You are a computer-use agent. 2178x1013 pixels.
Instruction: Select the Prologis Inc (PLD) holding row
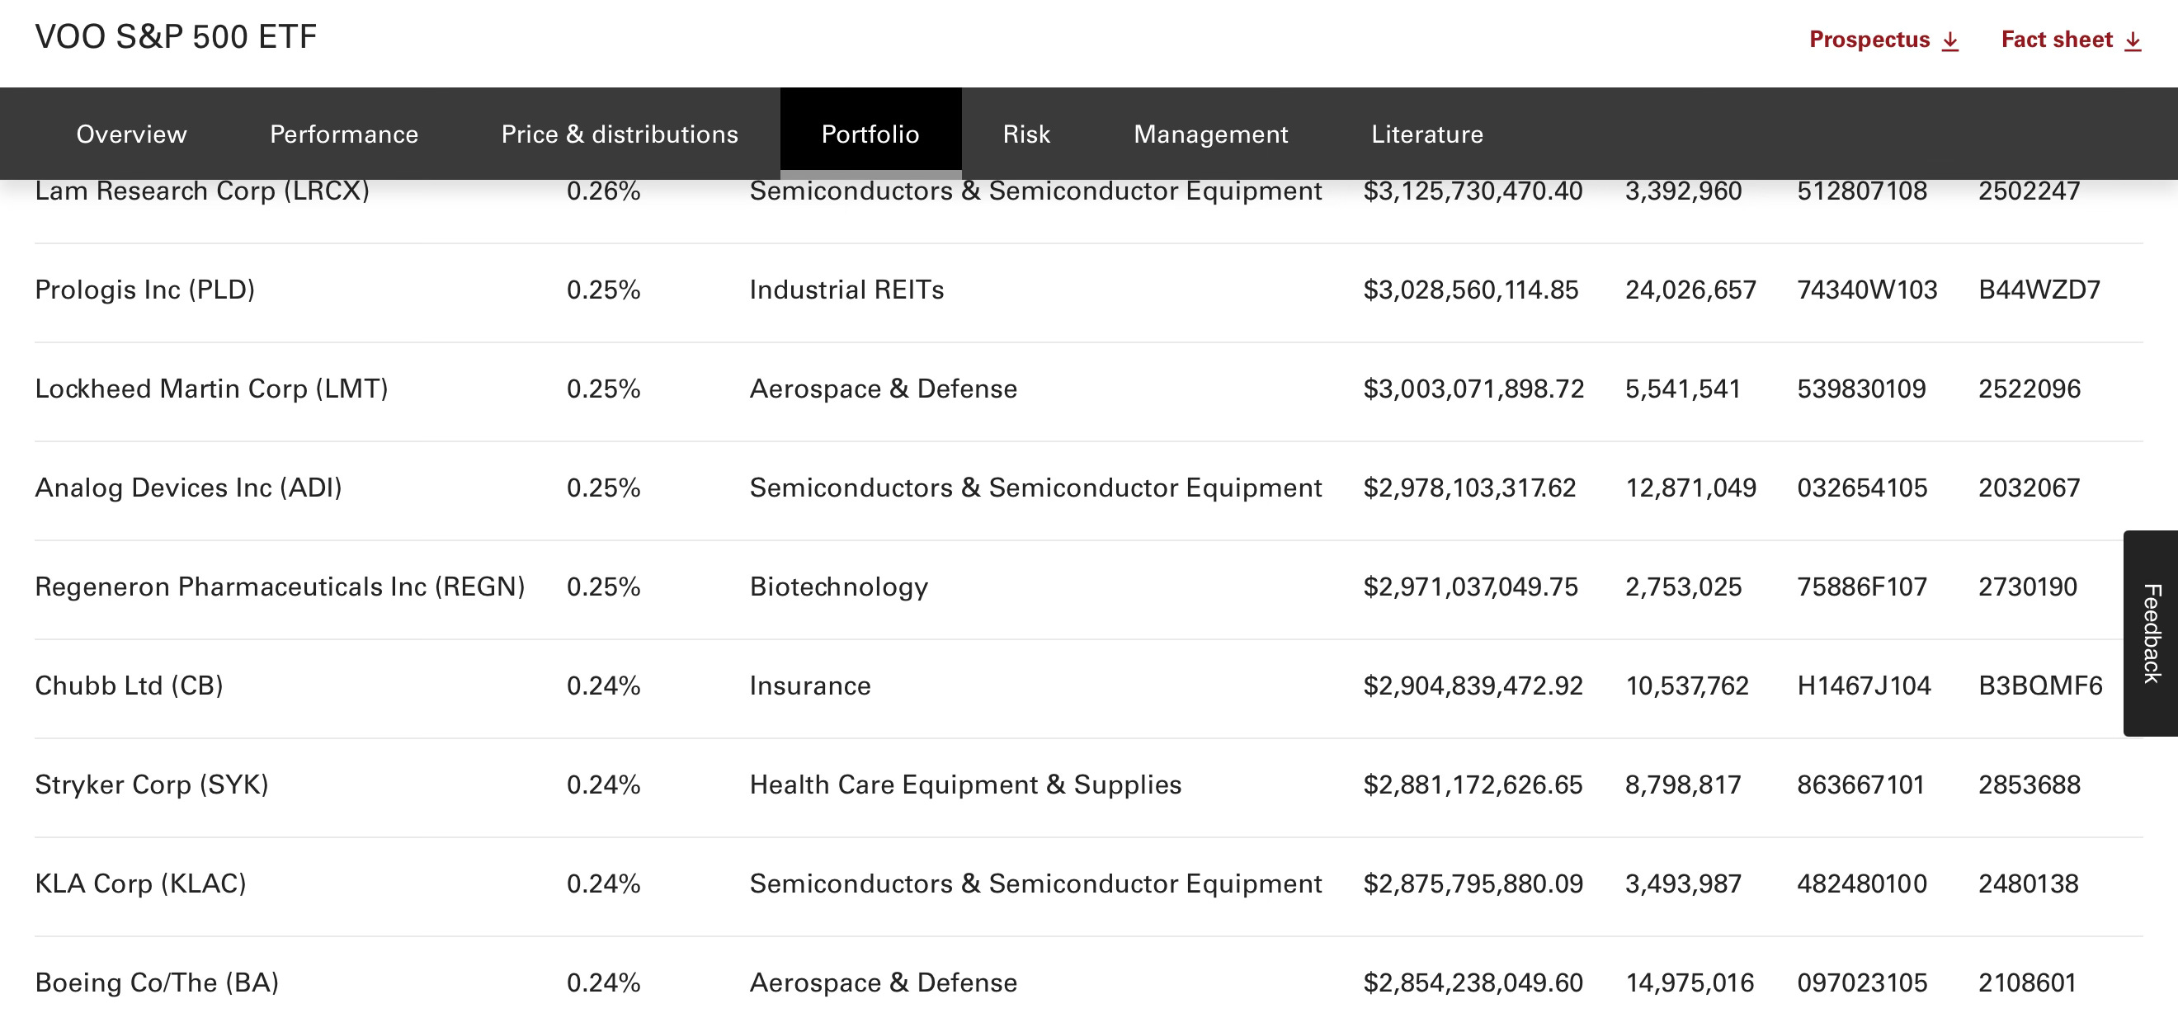1088,290
